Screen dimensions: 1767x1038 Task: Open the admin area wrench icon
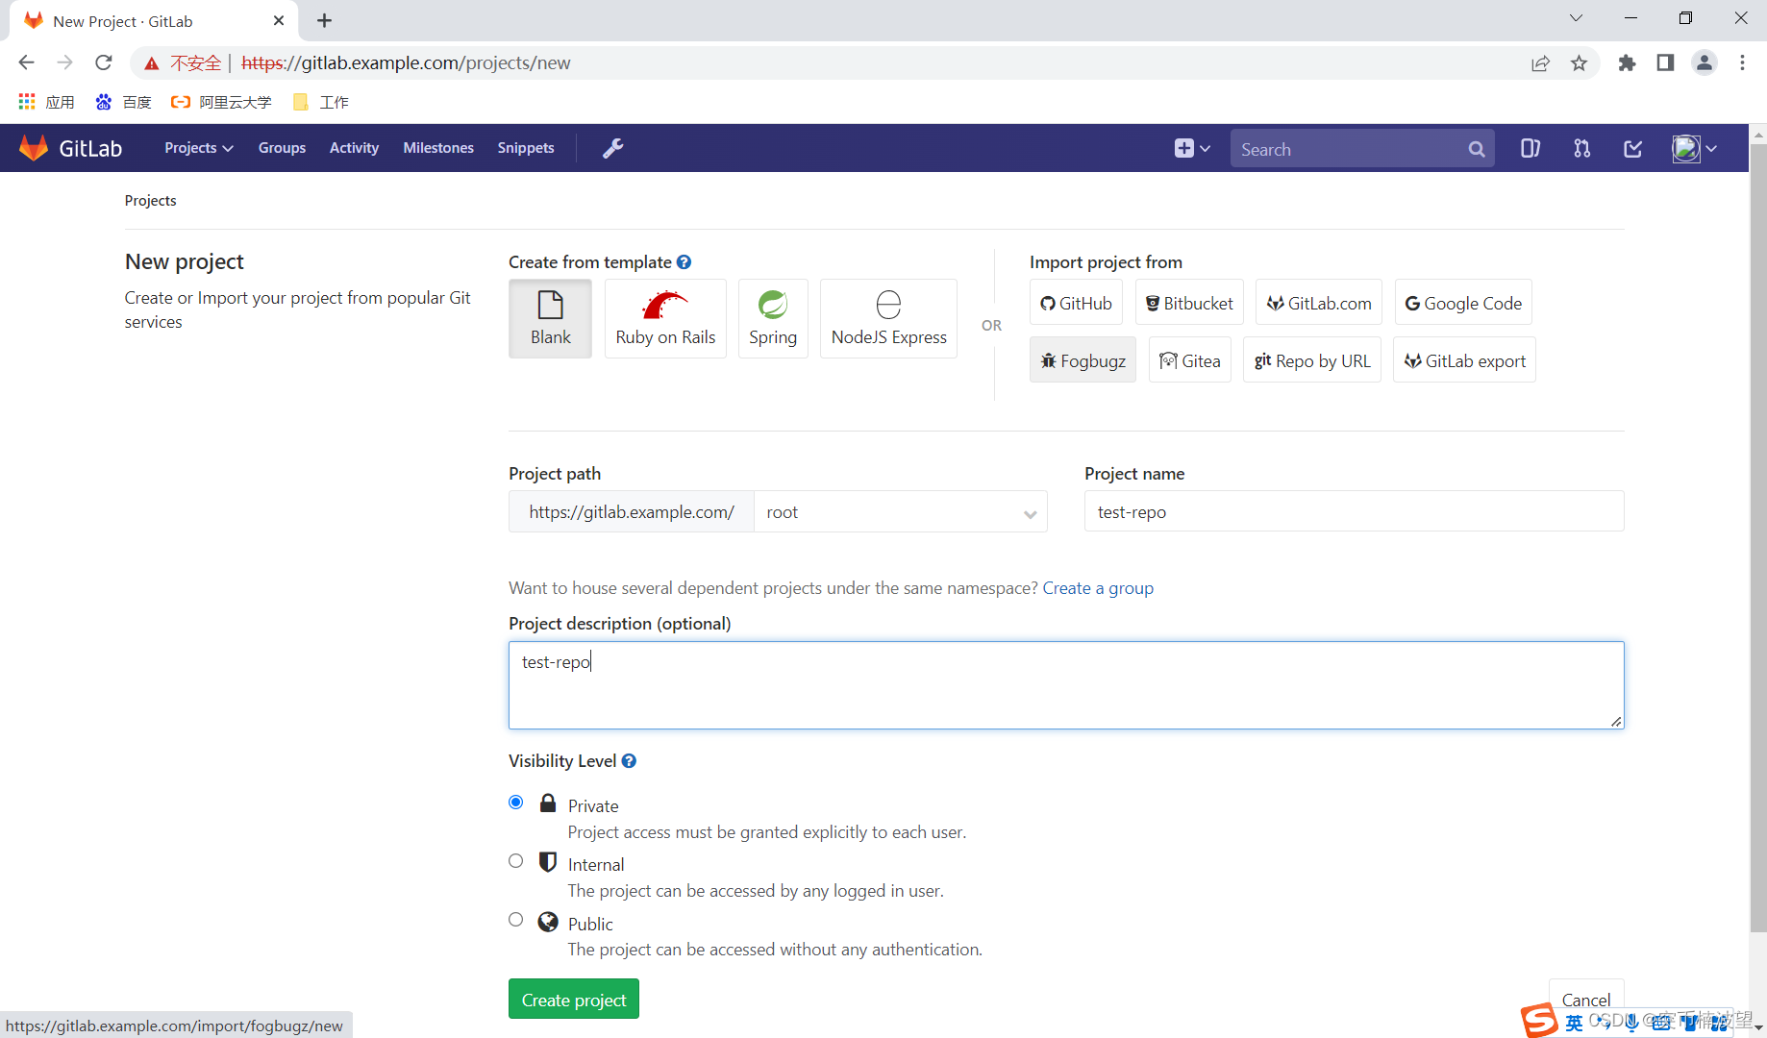[x=612, y=148]
